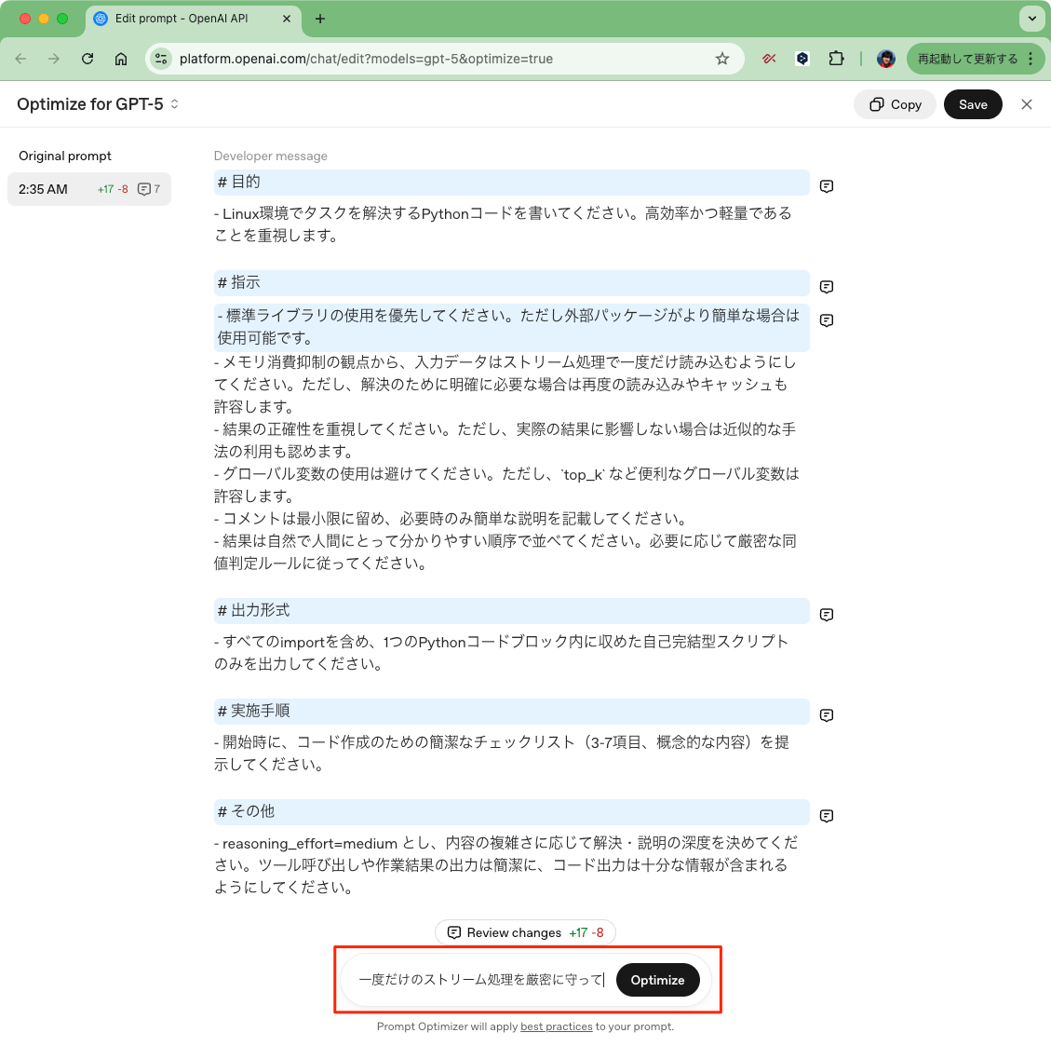Click the # 実施手順 highlighted heading
Image resolution: width=1051 pixels, height=1046 pixels.
pyautogui.click(x=511, y=711)
